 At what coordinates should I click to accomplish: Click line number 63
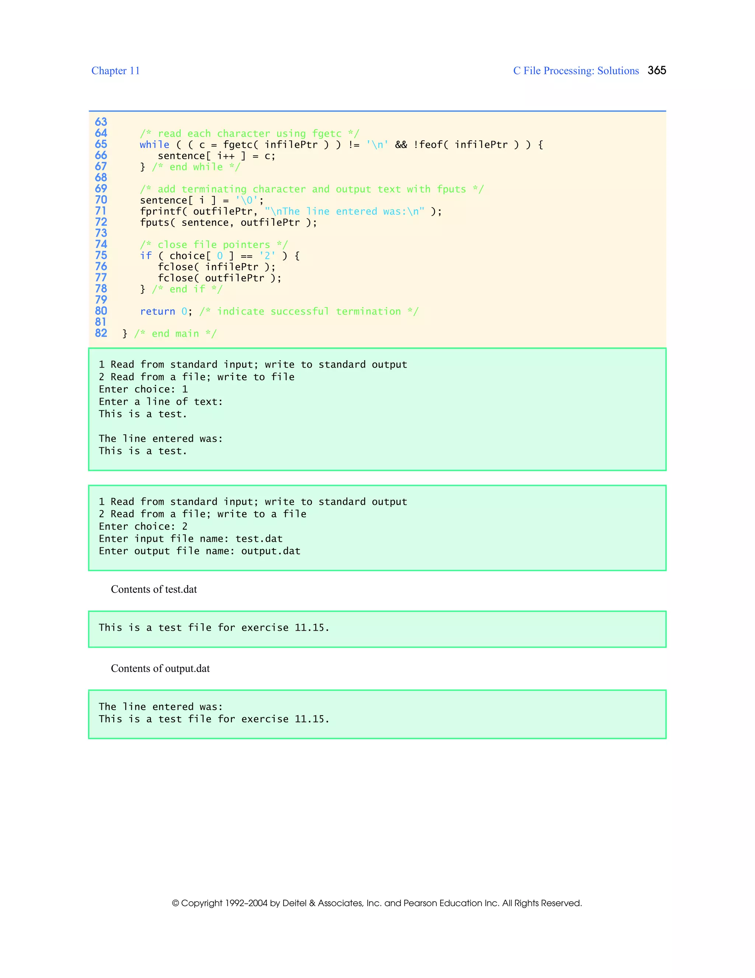101,122
